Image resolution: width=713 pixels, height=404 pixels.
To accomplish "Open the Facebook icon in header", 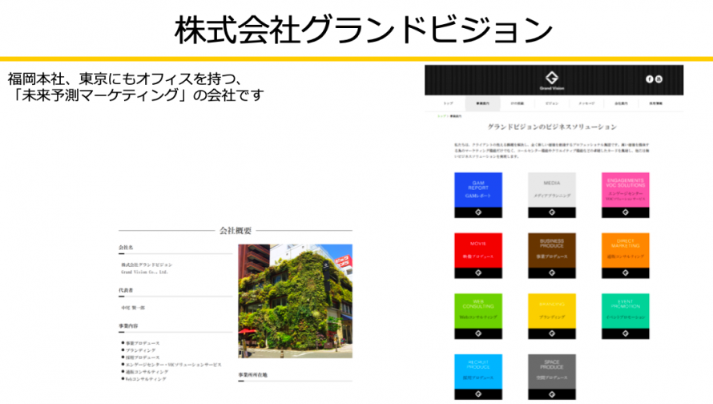I will tap(650, 79).
